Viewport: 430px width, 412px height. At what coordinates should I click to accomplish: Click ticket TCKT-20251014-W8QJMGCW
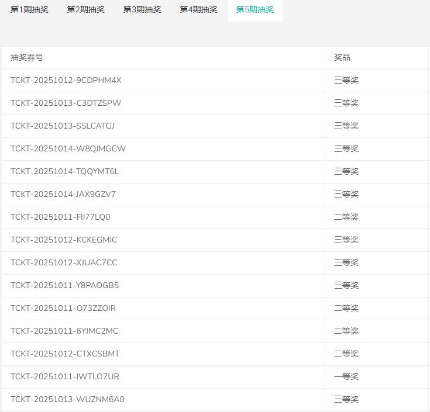[x=68, y=148]
